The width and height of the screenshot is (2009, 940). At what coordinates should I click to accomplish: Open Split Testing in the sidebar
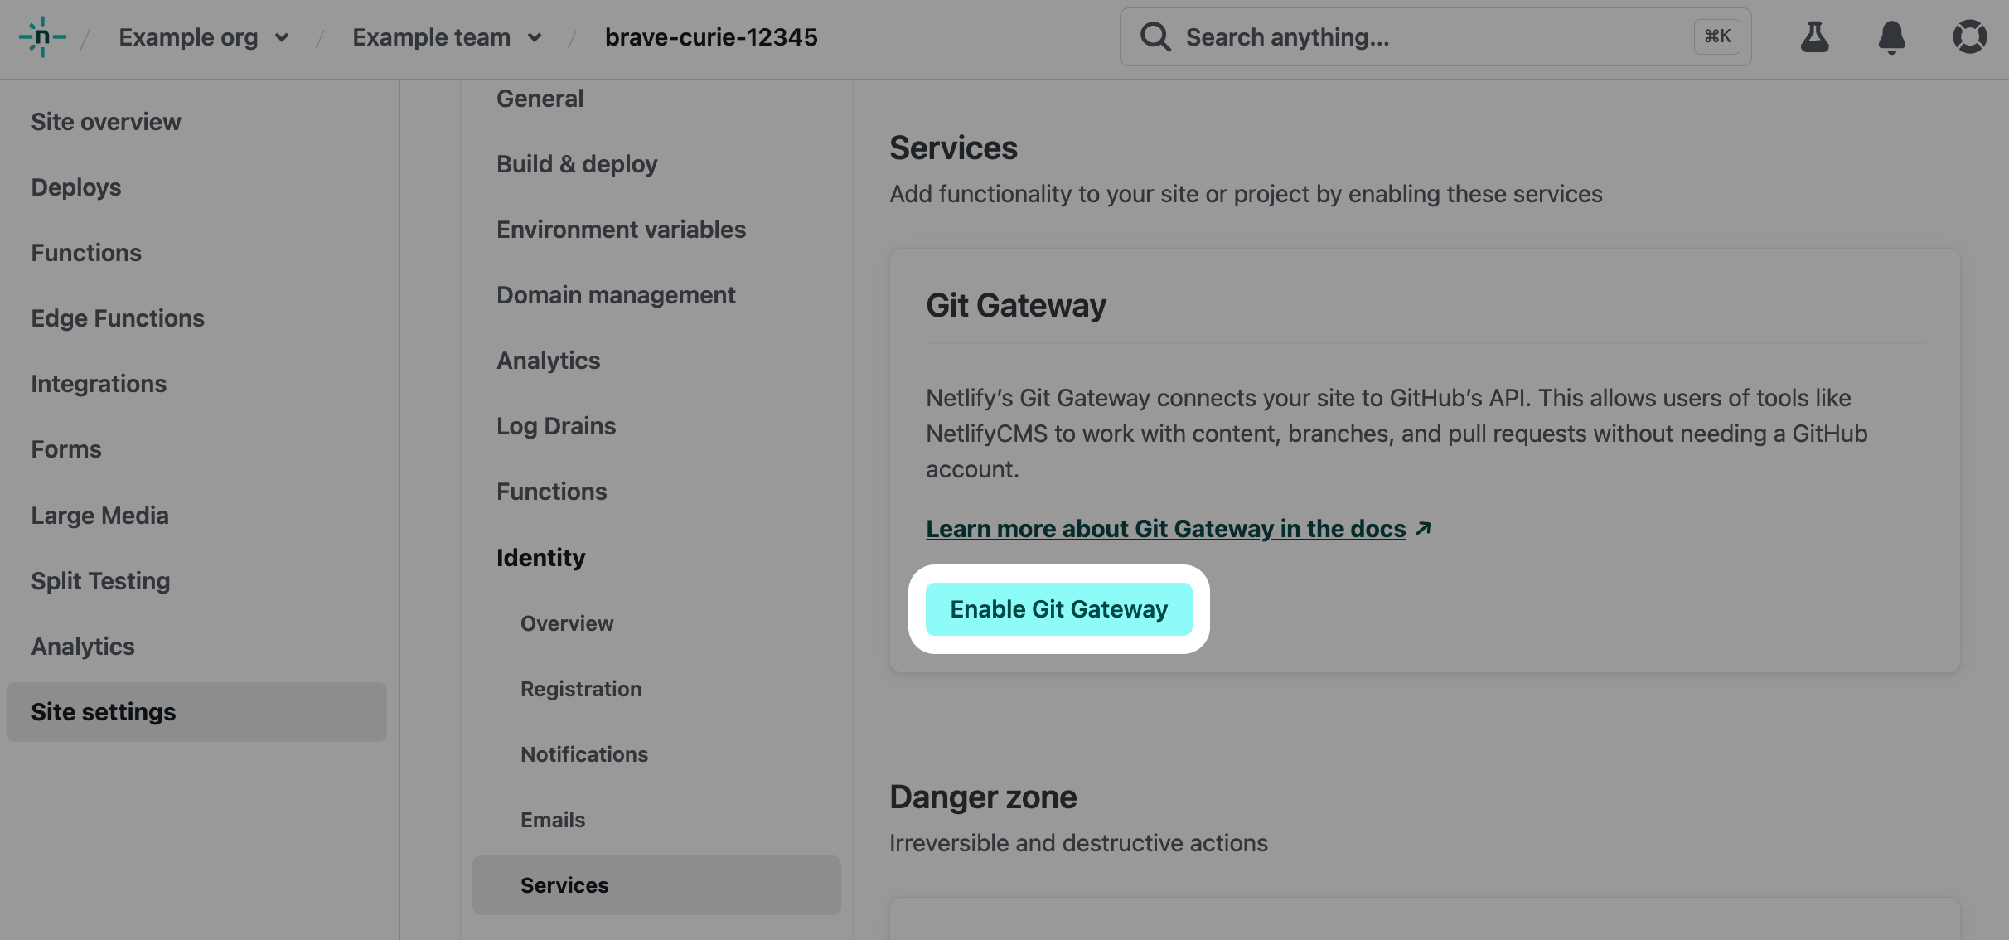point(100,581)
